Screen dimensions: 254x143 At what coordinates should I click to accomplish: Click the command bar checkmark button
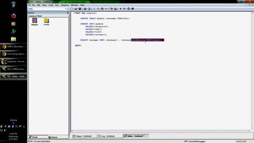31,9
